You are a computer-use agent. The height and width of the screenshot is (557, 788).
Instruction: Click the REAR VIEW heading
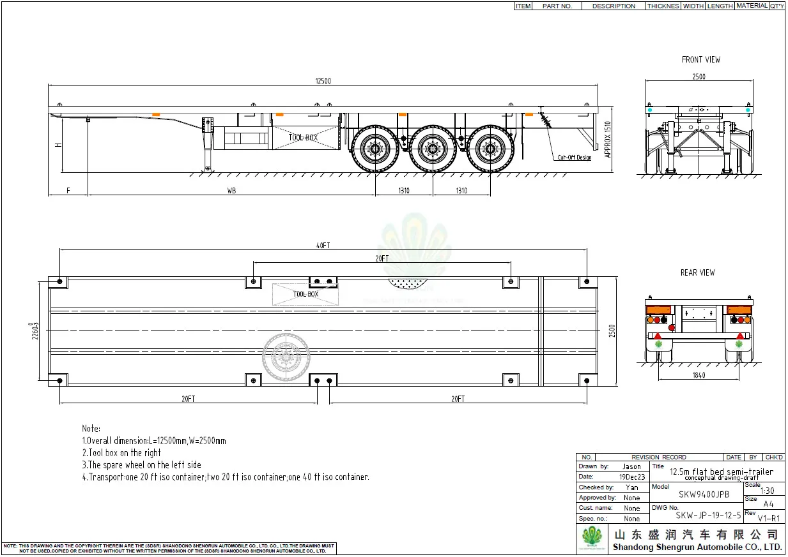coord(697,272)
